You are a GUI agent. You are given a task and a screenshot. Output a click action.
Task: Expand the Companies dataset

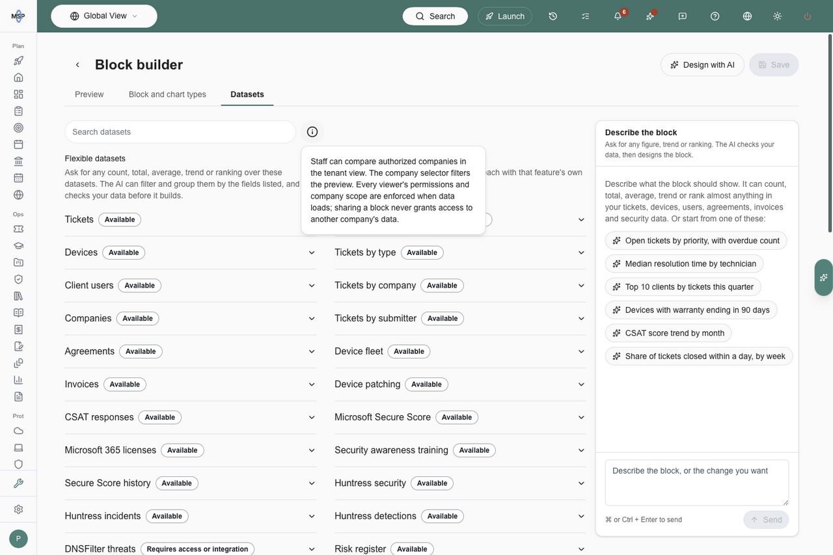pos(191,318)
